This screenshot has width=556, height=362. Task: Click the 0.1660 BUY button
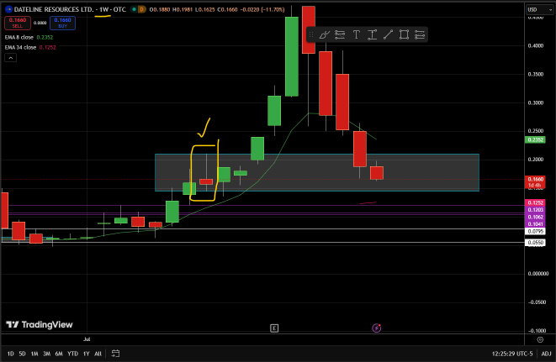point(62,23)
